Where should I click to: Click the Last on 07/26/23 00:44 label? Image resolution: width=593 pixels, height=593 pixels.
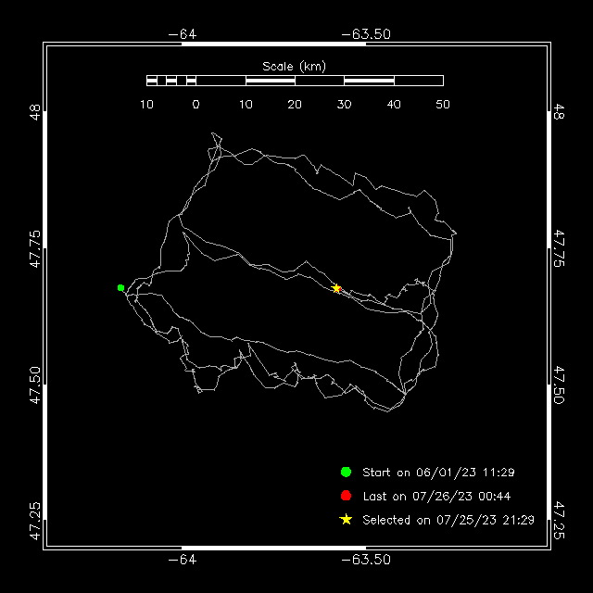click(436, 497)
